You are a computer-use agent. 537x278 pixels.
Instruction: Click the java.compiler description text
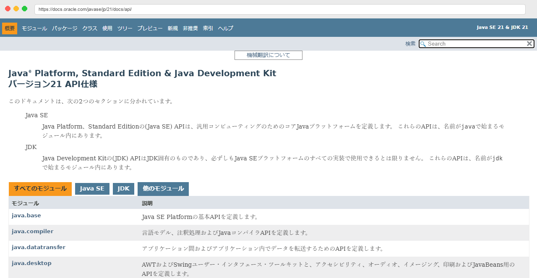226,233
